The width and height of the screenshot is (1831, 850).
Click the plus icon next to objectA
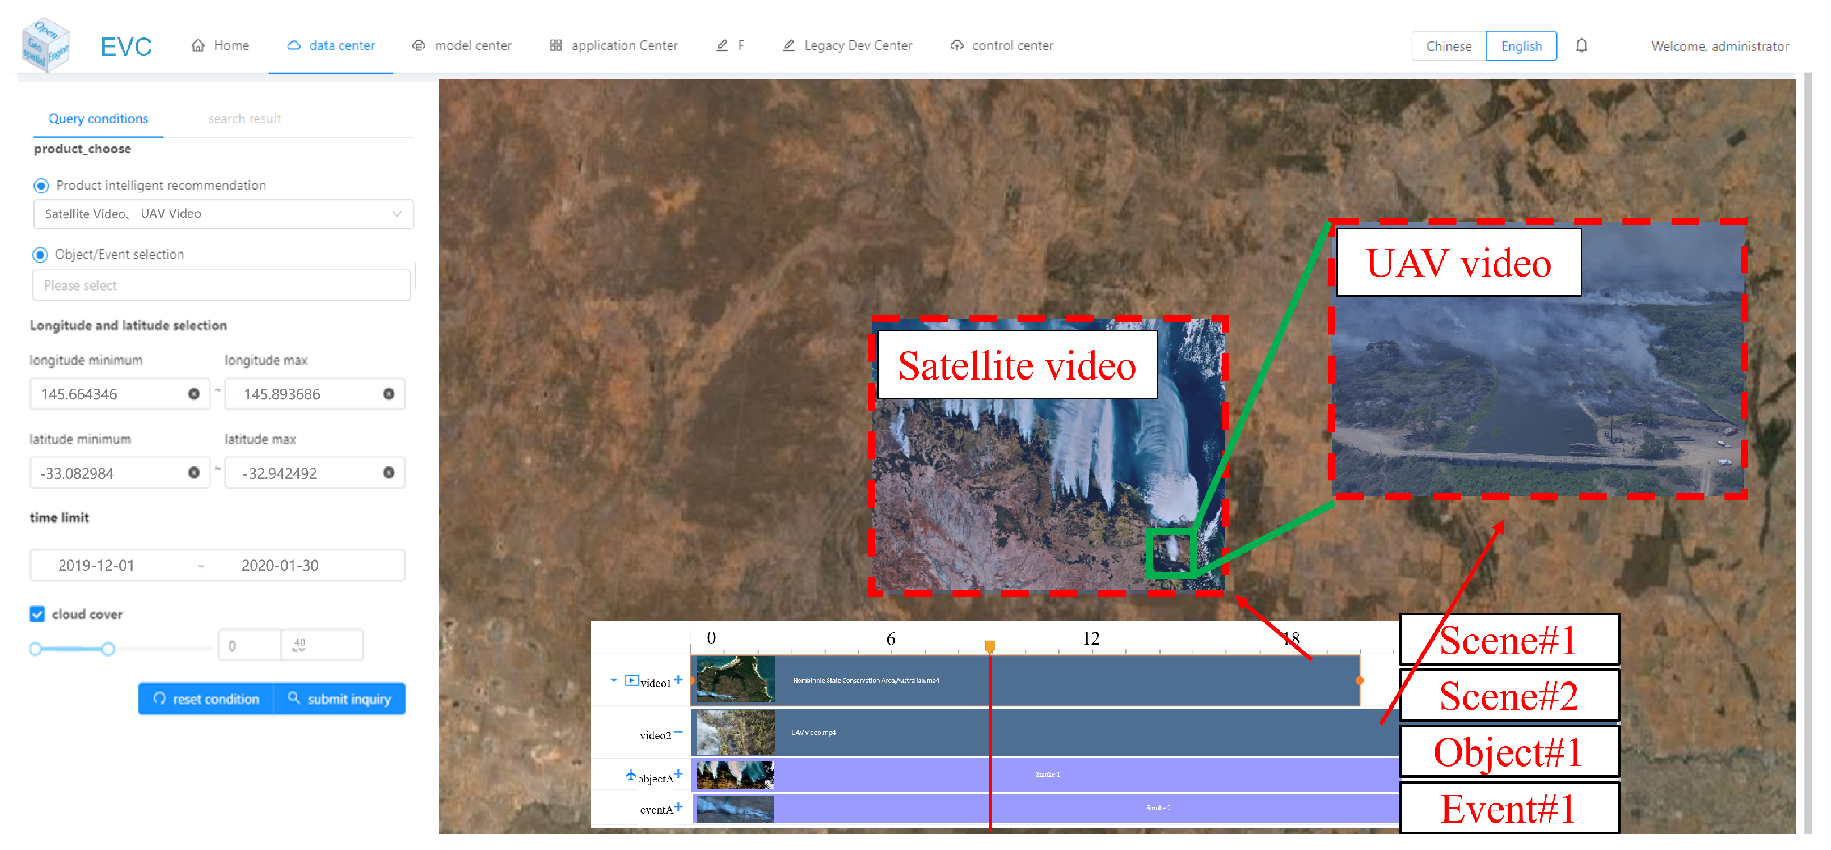pyautogui.click(x=678, y=774)
